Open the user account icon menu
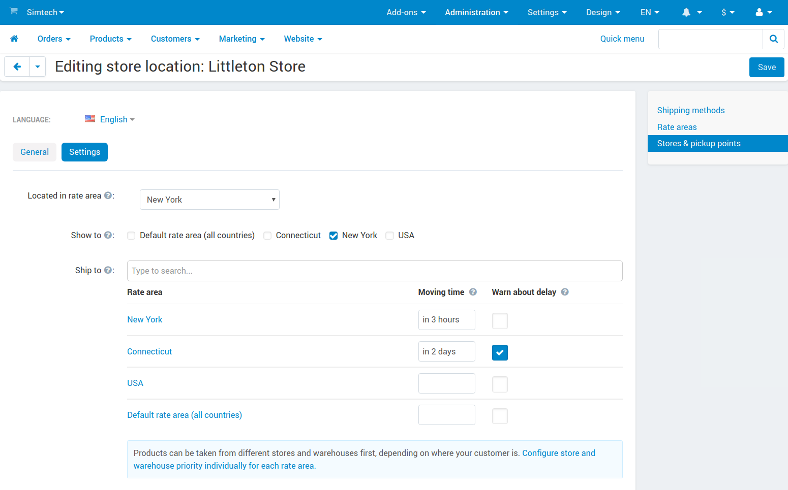The height and width of the screenshot is (490, 788). (764, 12)
